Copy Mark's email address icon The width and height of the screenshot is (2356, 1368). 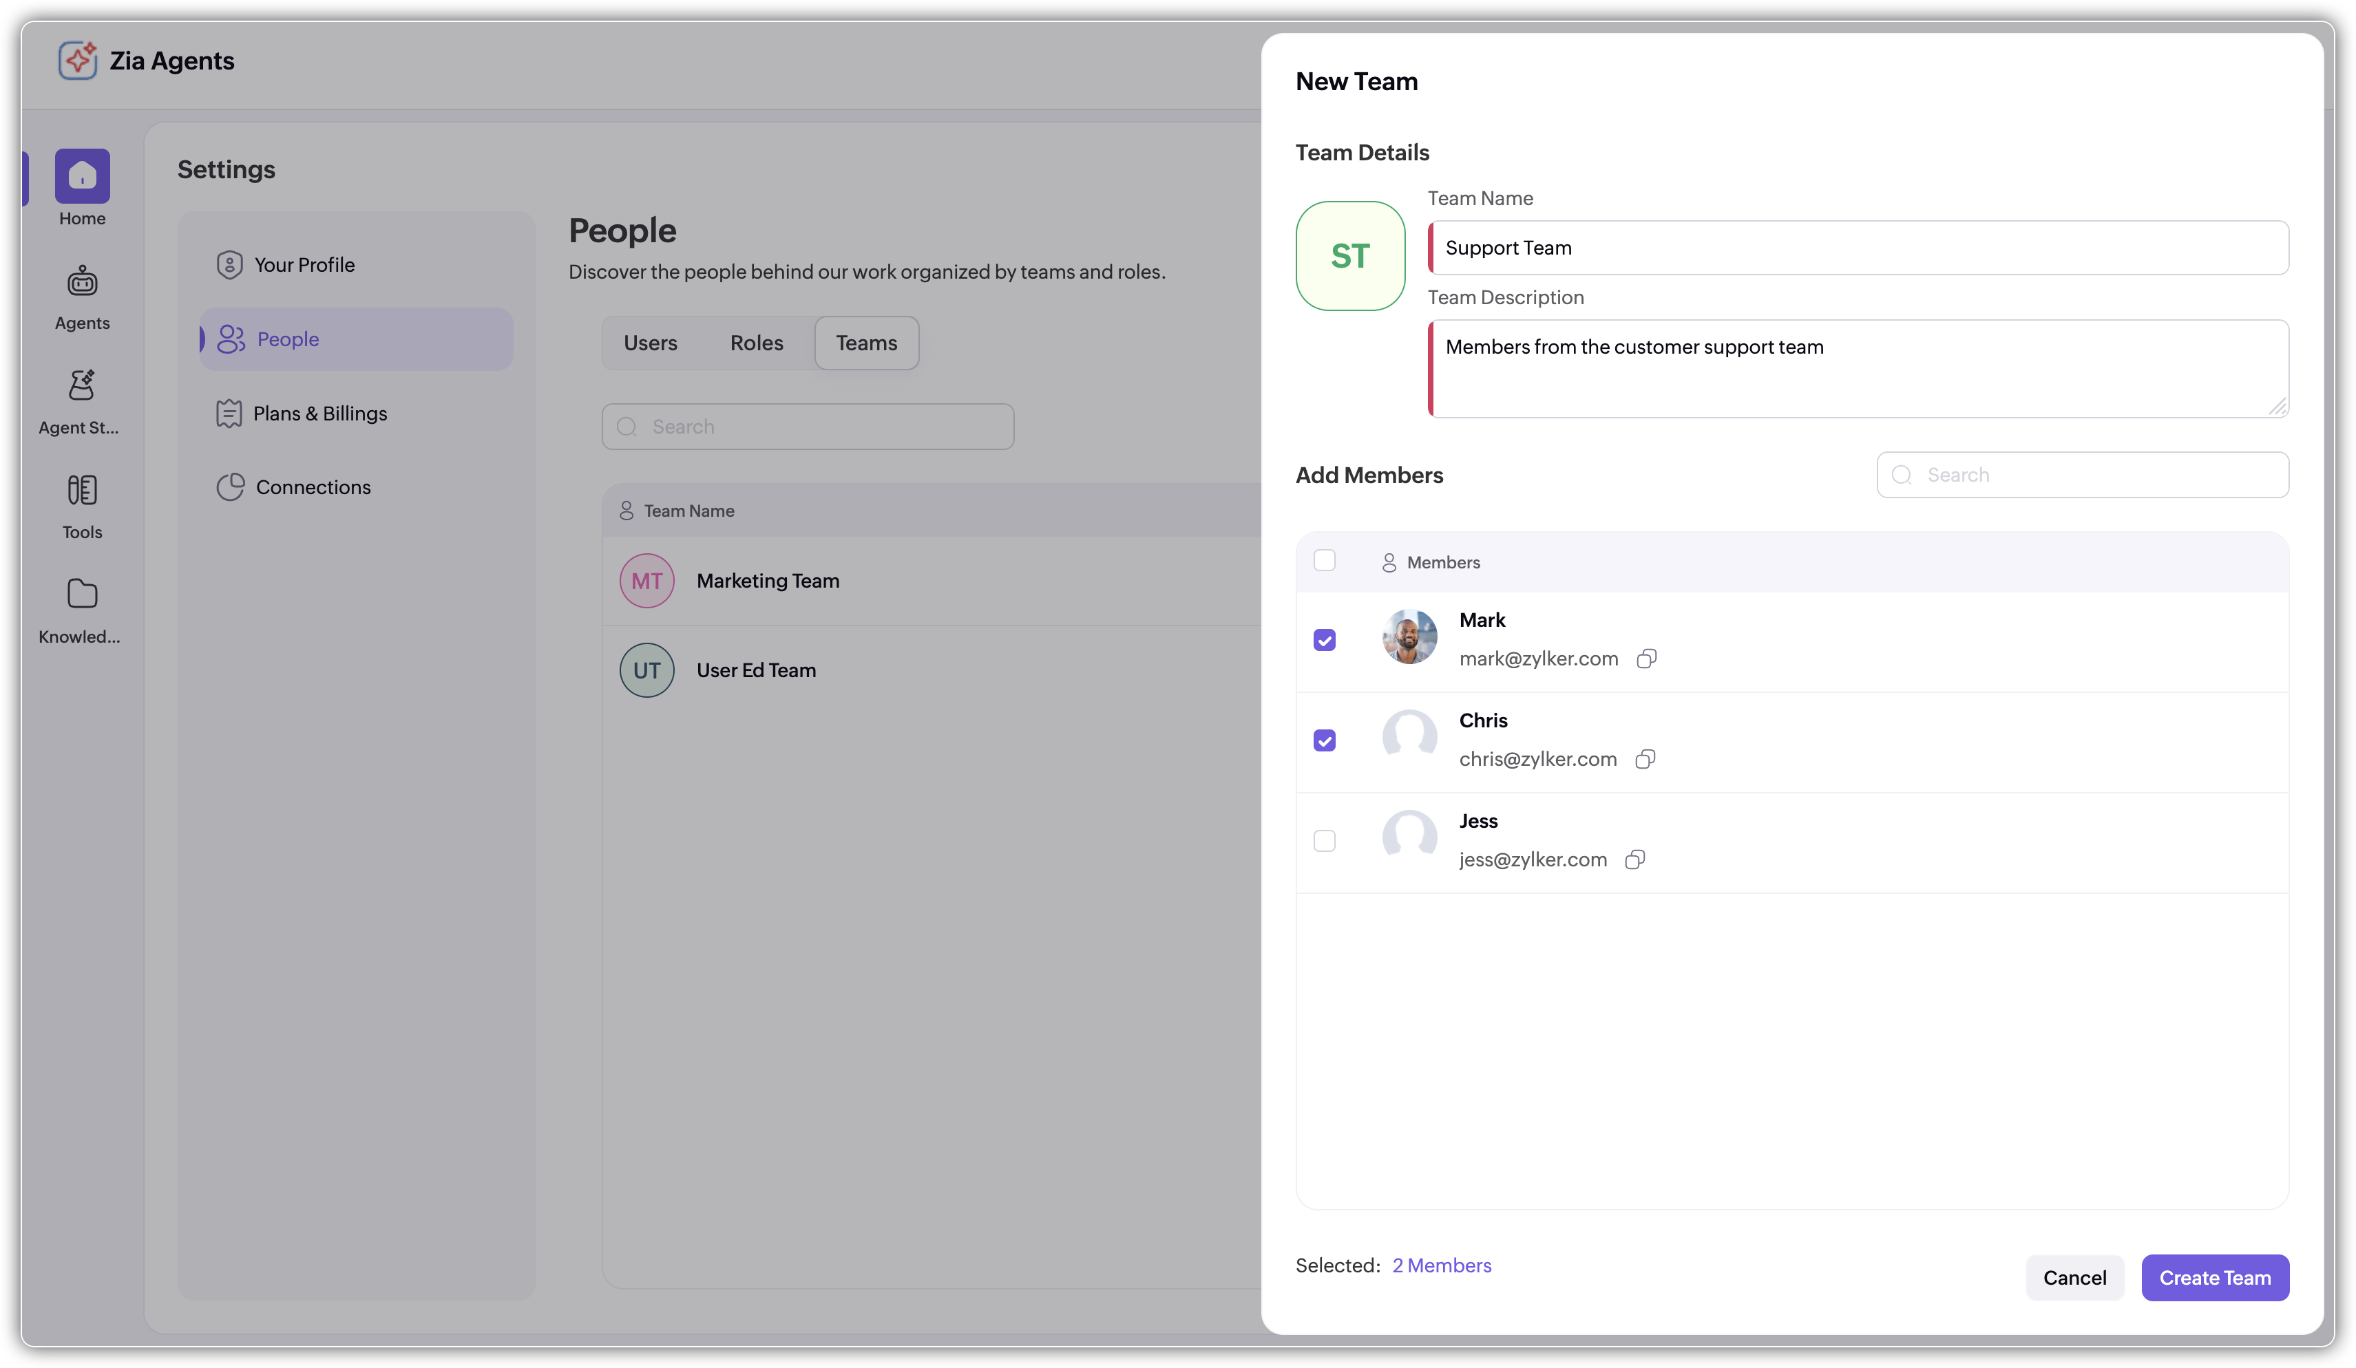click(x=1646, y=659)
